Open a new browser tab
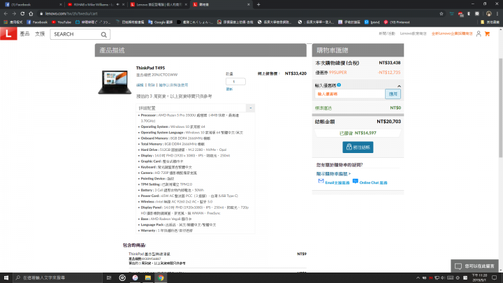 [258, 4]
